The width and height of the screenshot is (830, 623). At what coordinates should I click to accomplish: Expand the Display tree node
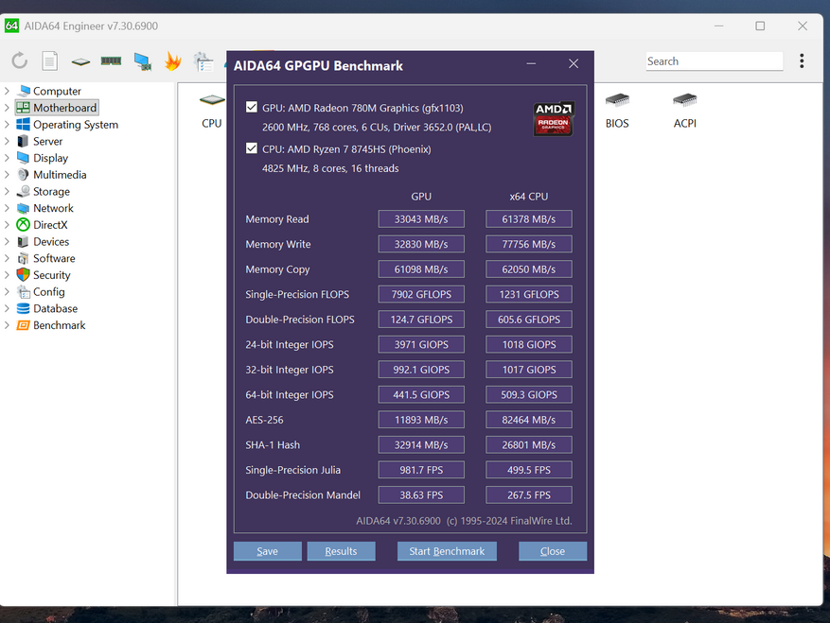point(7,158)
